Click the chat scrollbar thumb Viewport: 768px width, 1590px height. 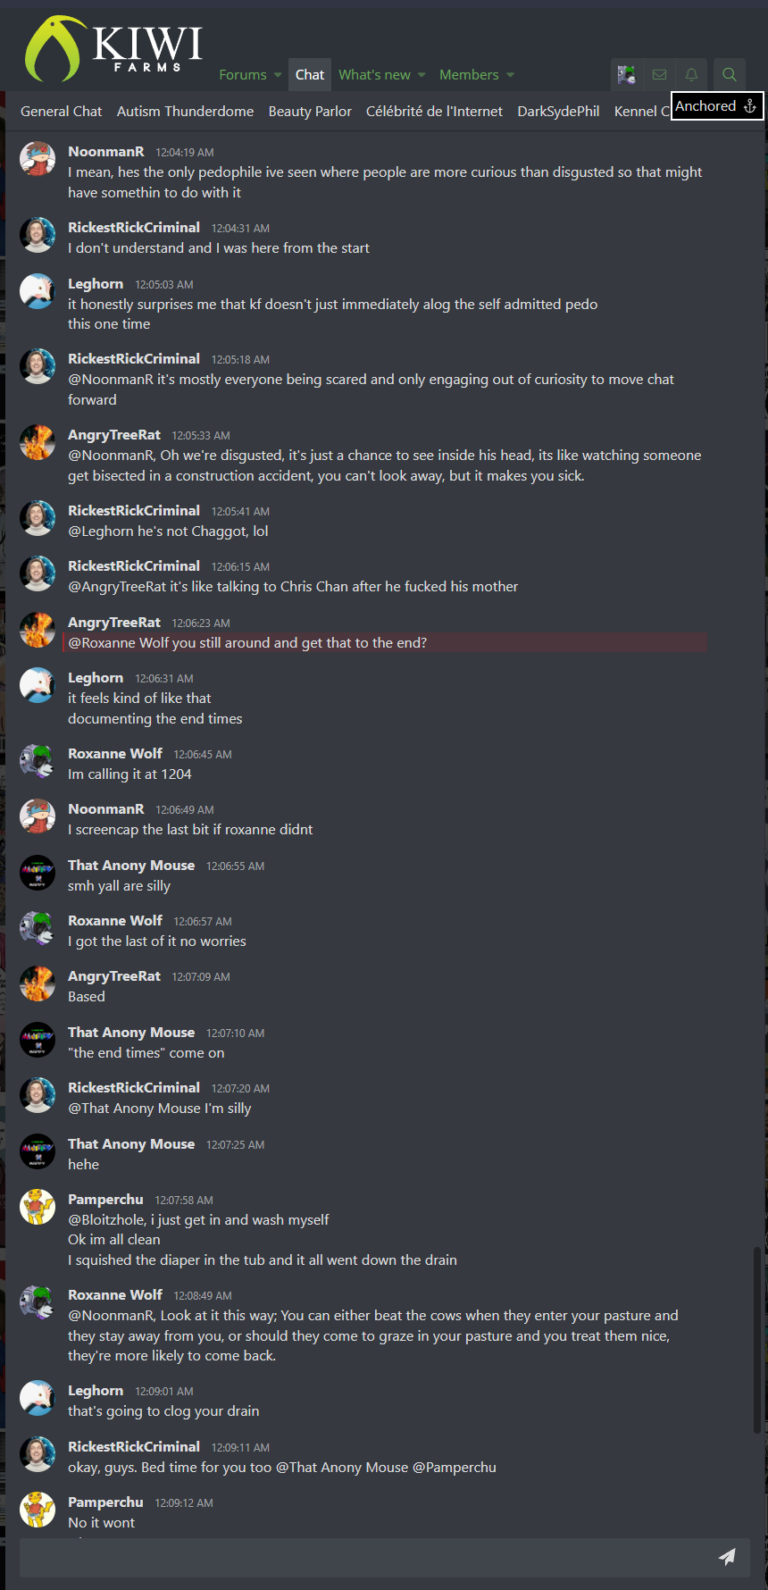coord(757,1340)
